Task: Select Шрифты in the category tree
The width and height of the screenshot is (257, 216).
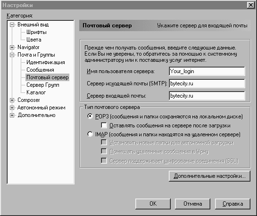Action: 36,32
